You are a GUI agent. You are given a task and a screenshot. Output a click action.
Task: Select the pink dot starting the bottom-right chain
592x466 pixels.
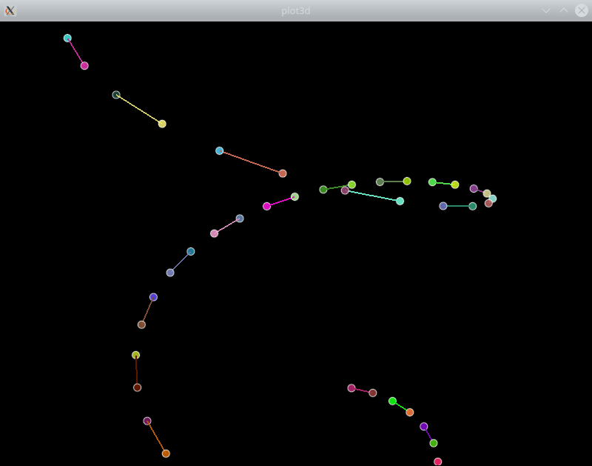coord(351,387)
